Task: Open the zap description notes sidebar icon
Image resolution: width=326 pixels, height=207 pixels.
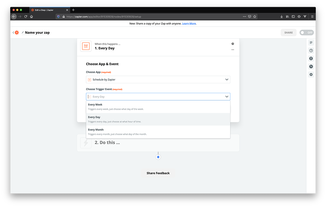Action: pyautogui.click(x=311, y=43)
